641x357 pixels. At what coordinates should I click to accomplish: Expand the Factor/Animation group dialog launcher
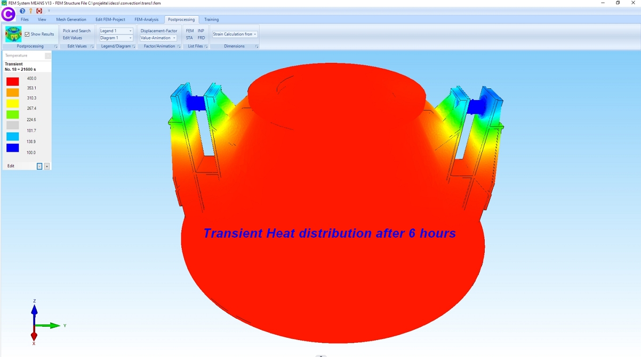(179, 47)
